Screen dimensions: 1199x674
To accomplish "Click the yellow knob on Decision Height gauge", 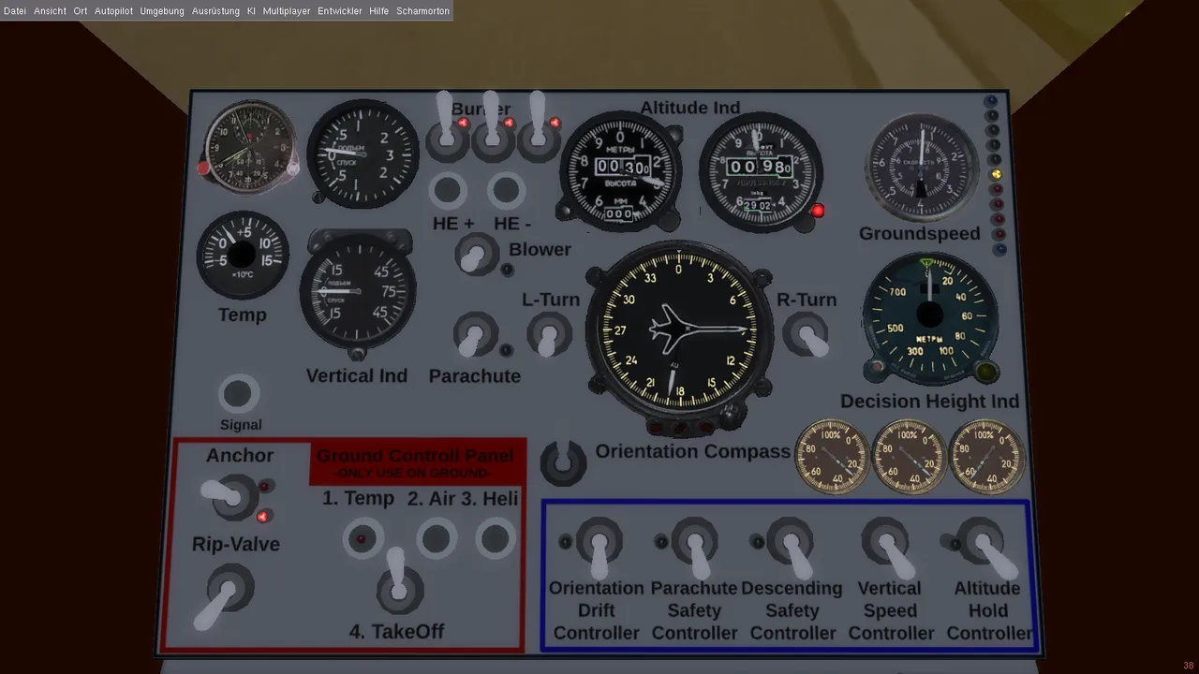I will (x=985, y=372).
